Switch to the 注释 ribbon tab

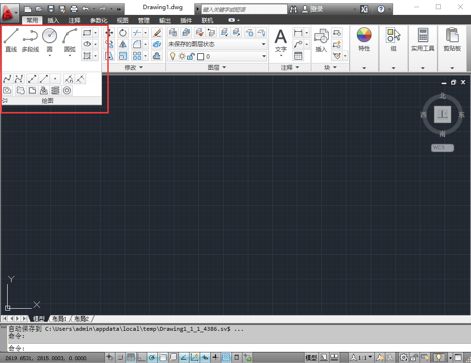click(74, 20)
